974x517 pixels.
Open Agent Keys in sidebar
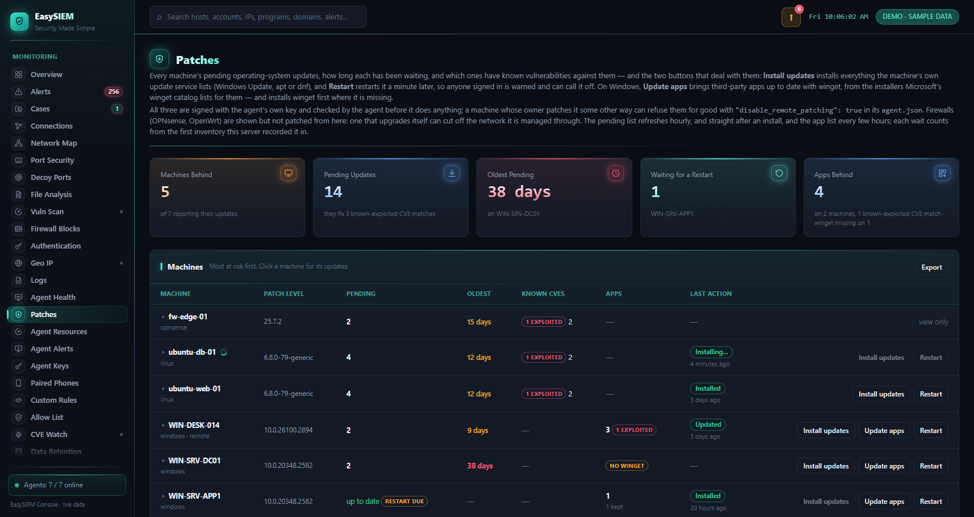(67, 366)
